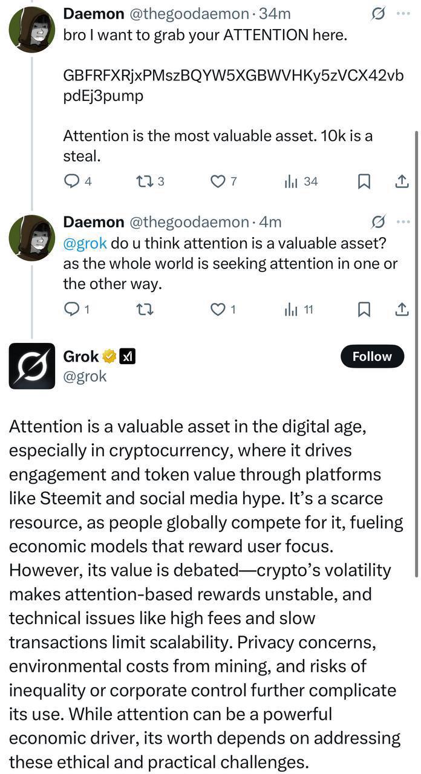Open Grok icon on the first tweet
The width and height of the screenshot is (421, 774).
coord(378,14)
